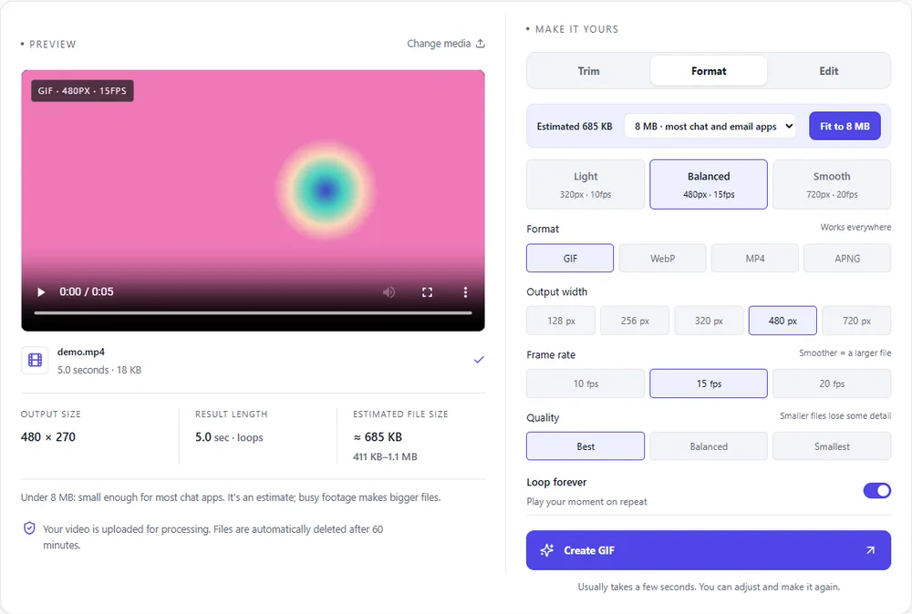Image resolution: width=912 pixels, height=614 pixels.
Task: Select GIF format
Action: coord(570,259)
